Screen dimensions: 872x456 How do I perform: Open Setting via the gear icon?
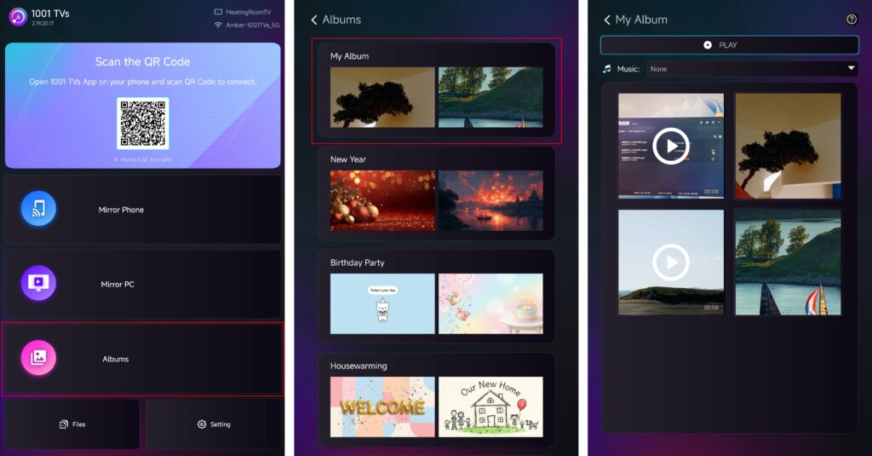[x=202, y=424]
